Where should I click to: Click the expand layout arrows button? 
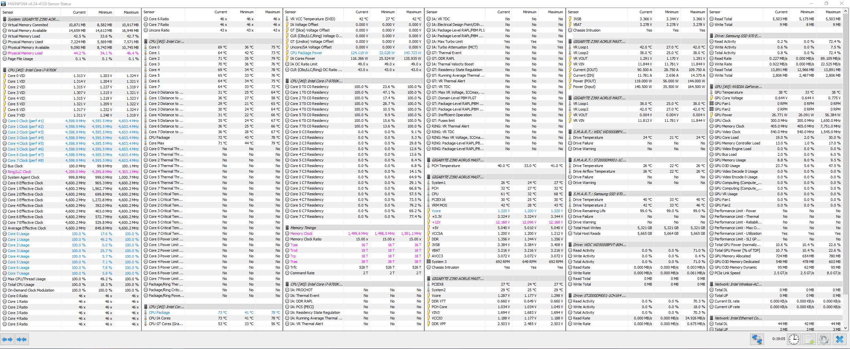click(7, 339)
